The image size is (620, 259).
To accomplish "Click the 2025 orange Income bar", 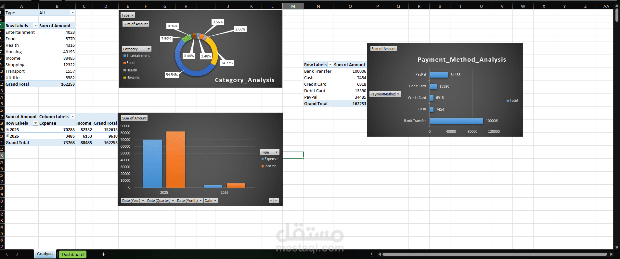I will (x=175, y=159).
